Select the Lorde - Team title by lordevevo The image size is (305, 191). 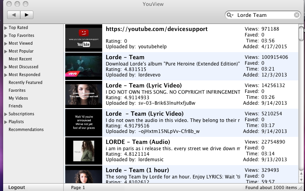point(125,57)
